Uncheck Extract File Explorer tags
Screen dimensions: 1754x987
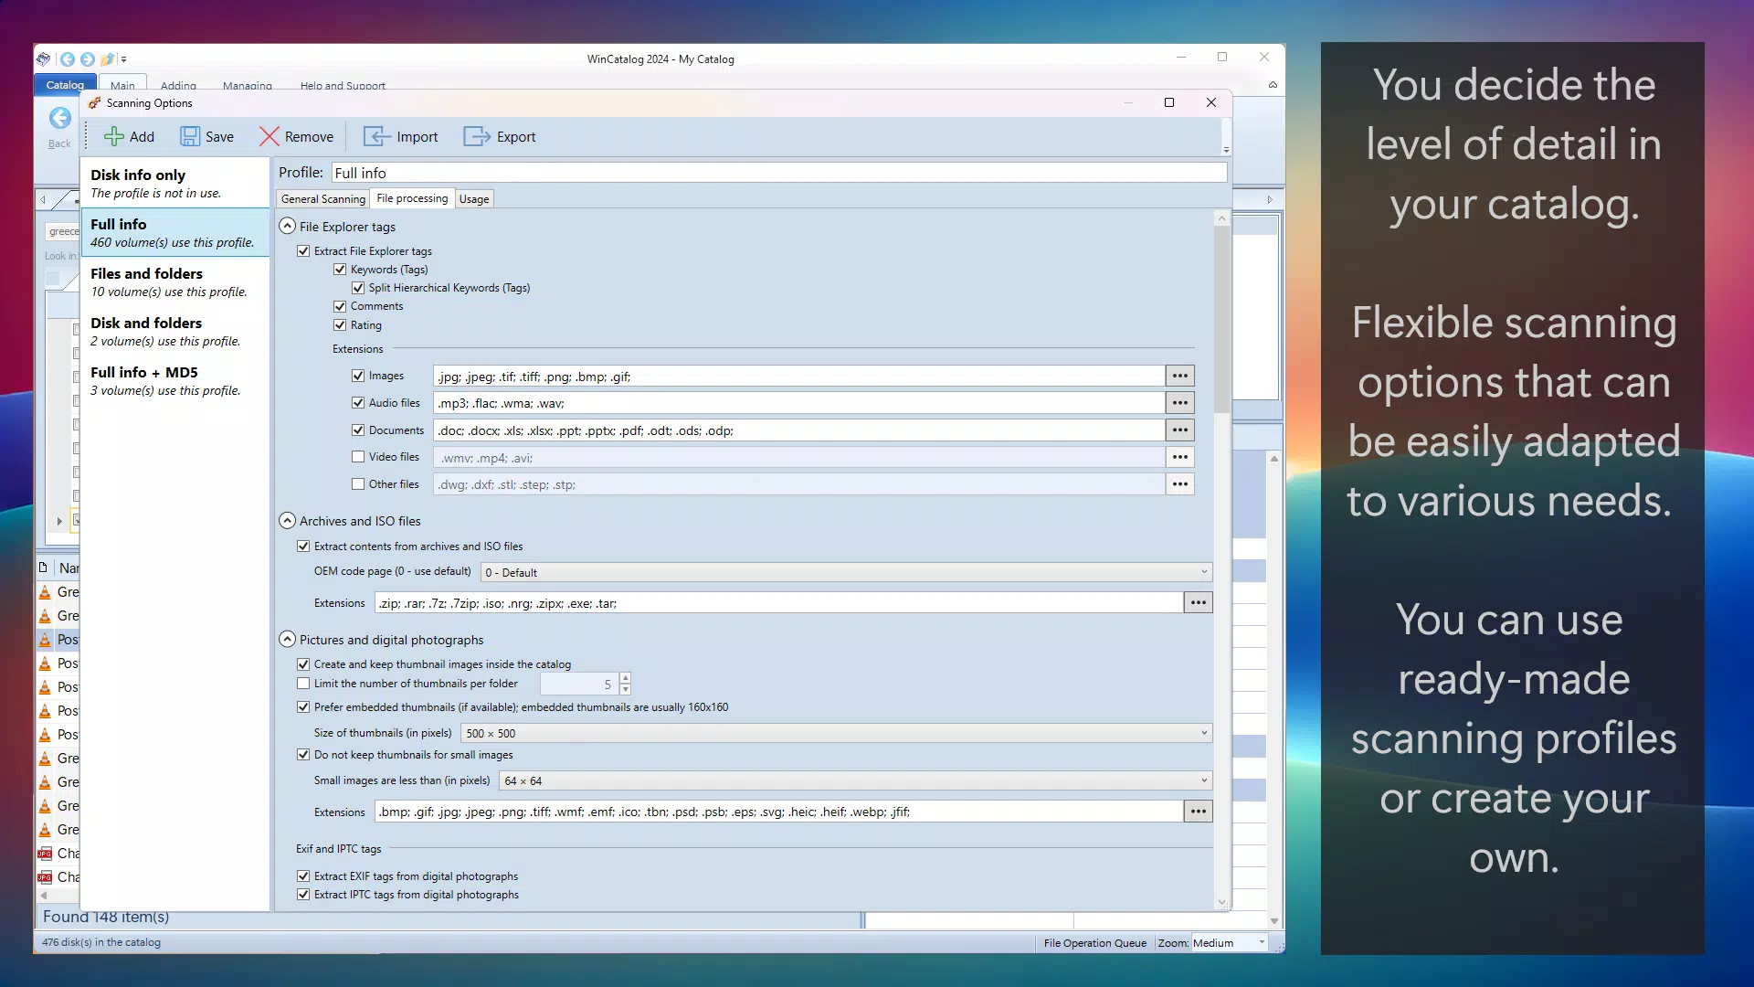pos(303,251)
